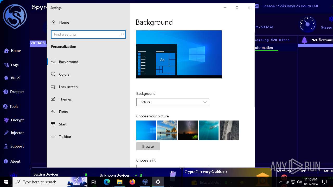333x187 pixels.
Task: Show hidden tray icons chevron
Action: 281,182
